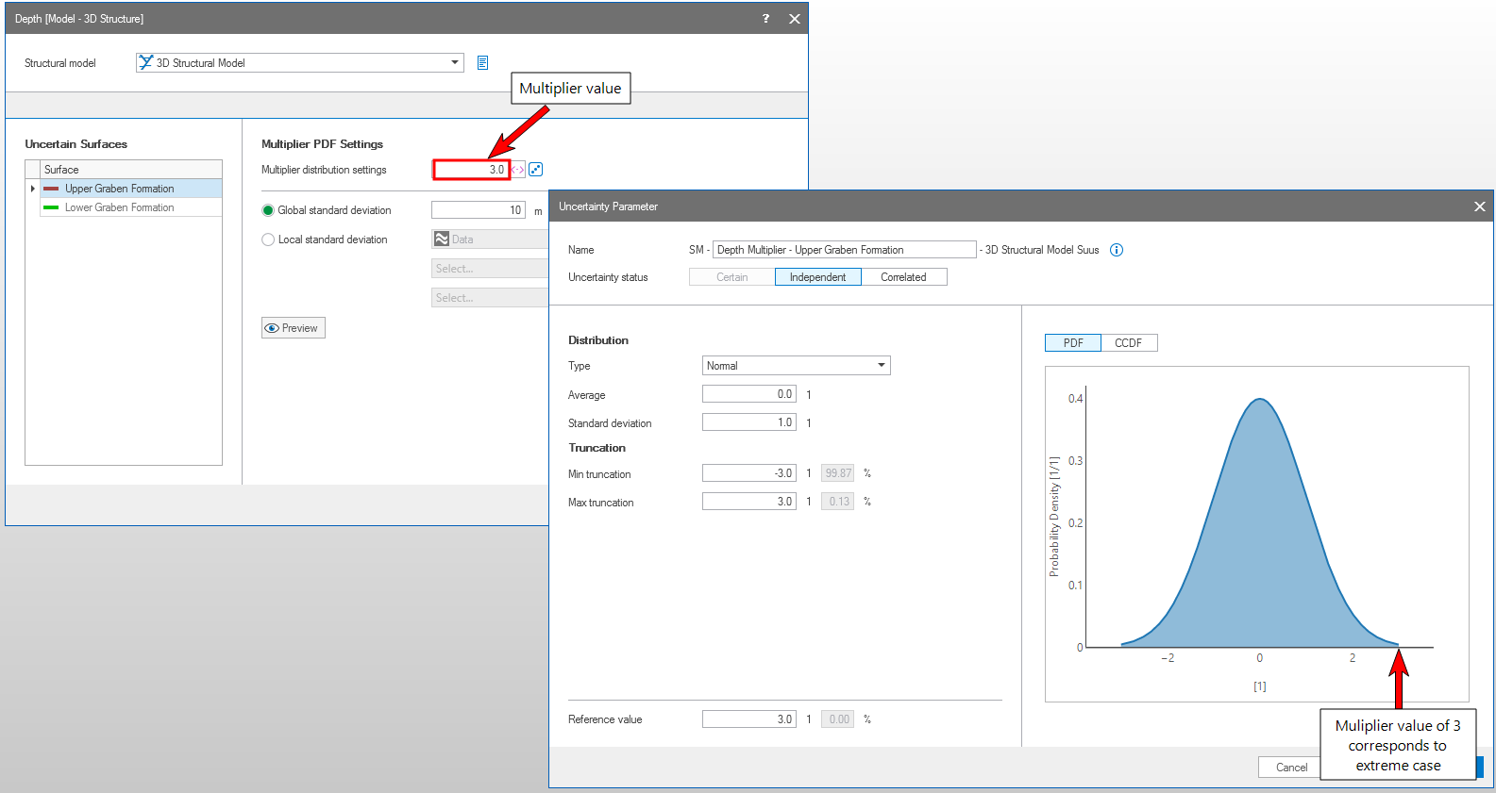Viewport: 1496px width, 793px height.
Task: Expand the Upper Graben Formation row arrow
Action: [x=33, y=189]
